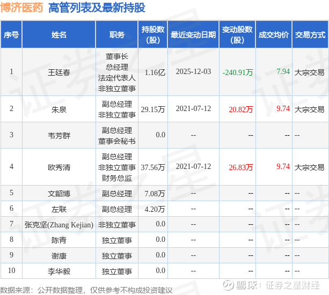Click 欧秀清's average price 9.74
Image resolution: width=329 pixels, height=295 pixels.
point(283,166)
